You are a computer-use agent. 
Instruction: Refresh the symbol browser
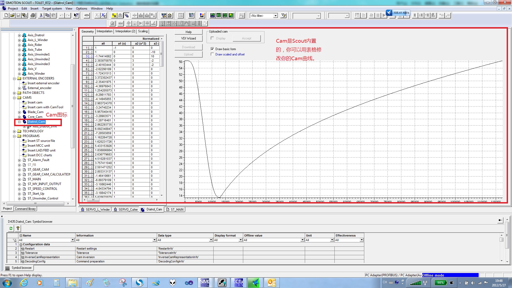click(x=11, y=228)
